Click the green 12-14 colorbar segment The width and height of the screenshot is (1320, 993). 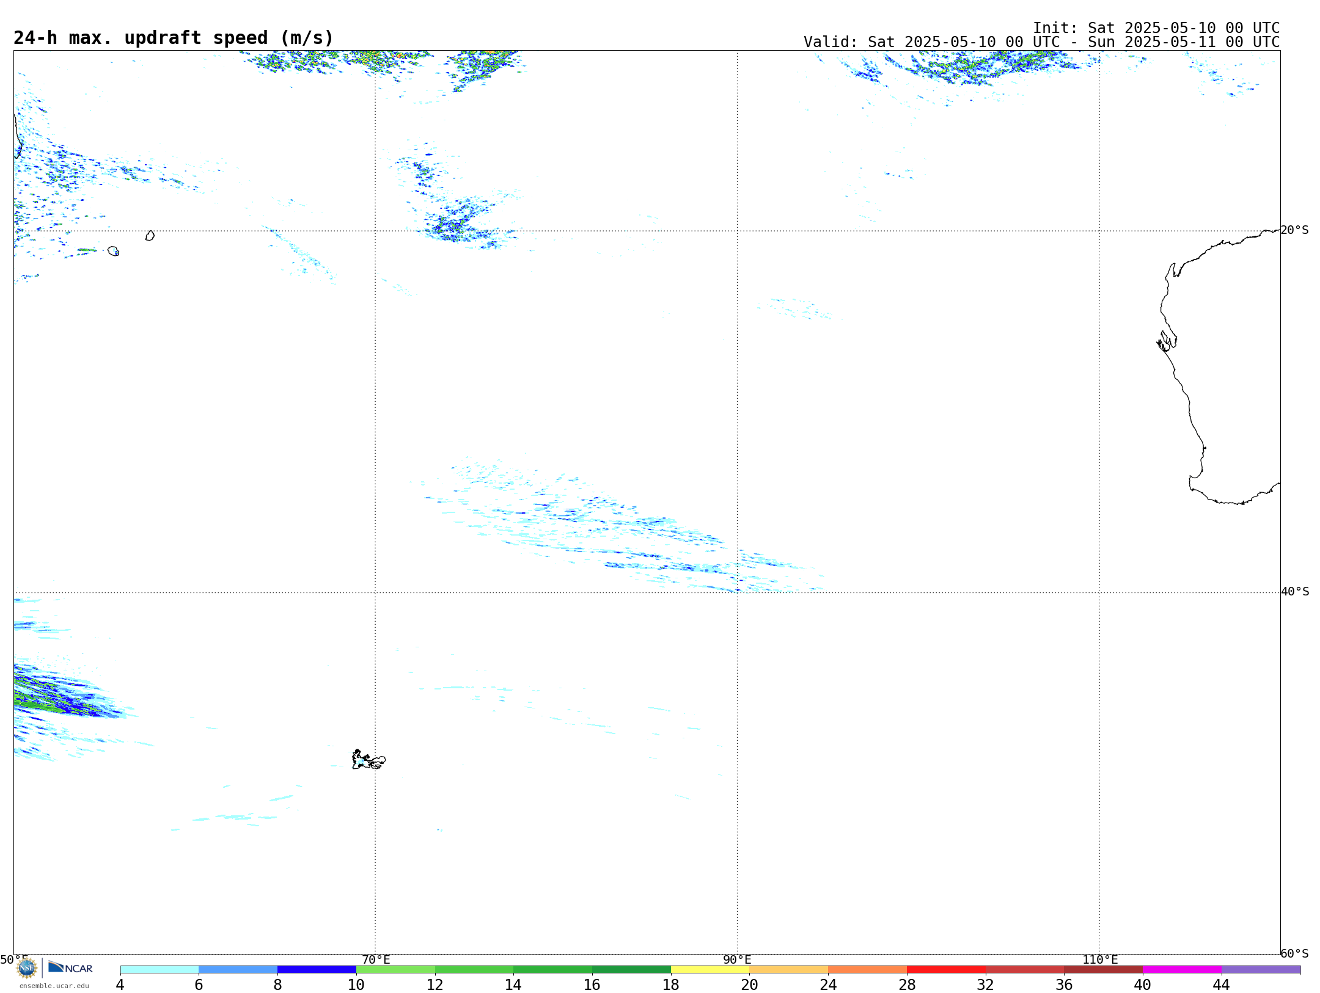[474, 969]
